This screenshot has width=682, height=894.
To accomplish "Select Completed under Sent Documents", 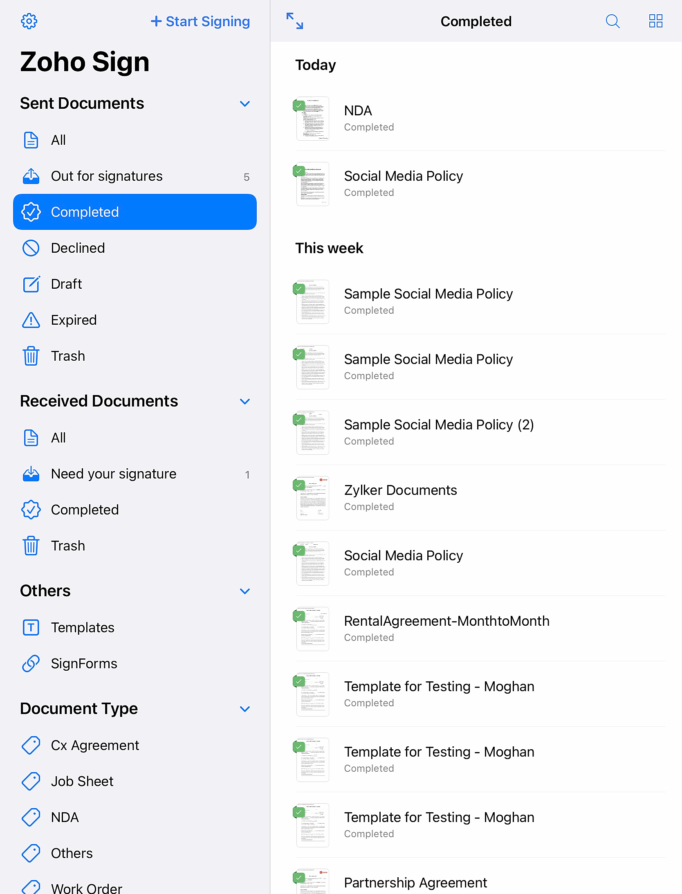I will (135, 212).
